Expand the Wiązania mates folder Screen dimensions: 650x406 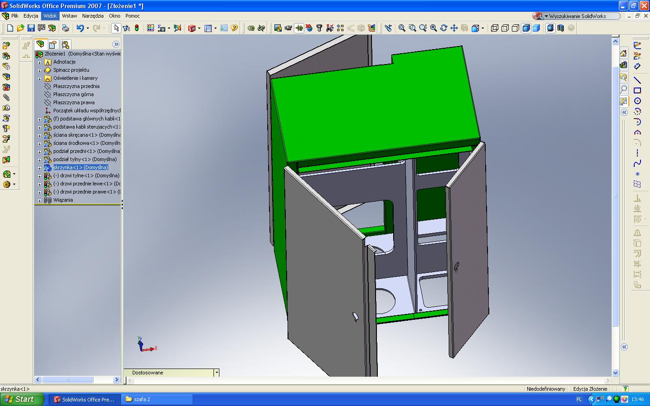39,200
